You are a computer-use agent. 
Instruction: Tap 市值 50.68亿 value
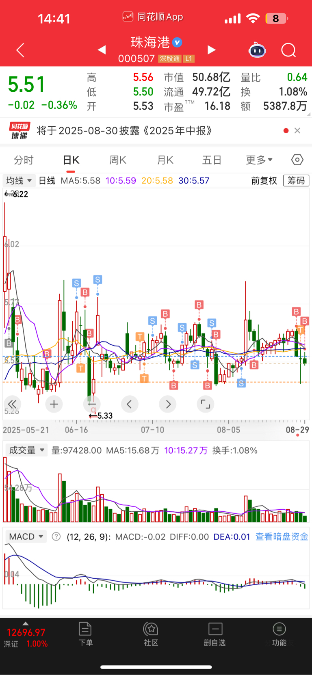[211, 77]
